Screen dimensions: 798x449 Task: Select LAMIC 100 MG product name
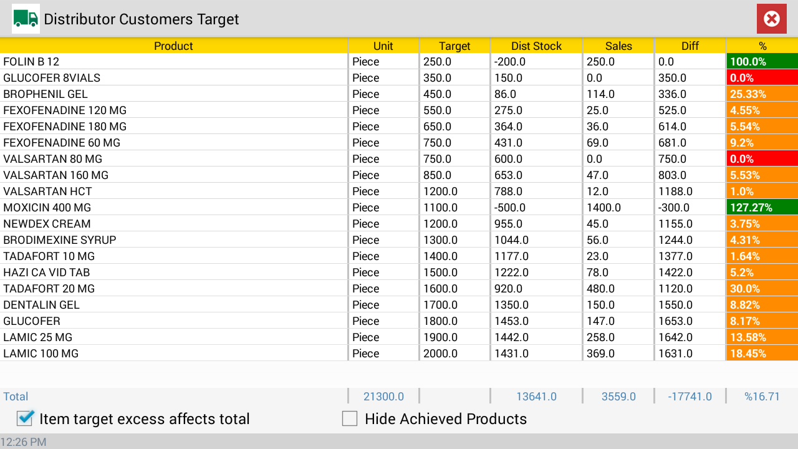[x=41, y=353]
